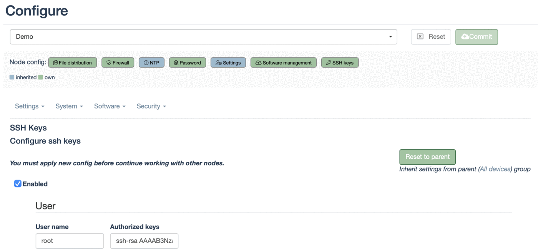Click the Reset to parent button
The width and height of the screenshot is (538, 252).
[427, 157]
